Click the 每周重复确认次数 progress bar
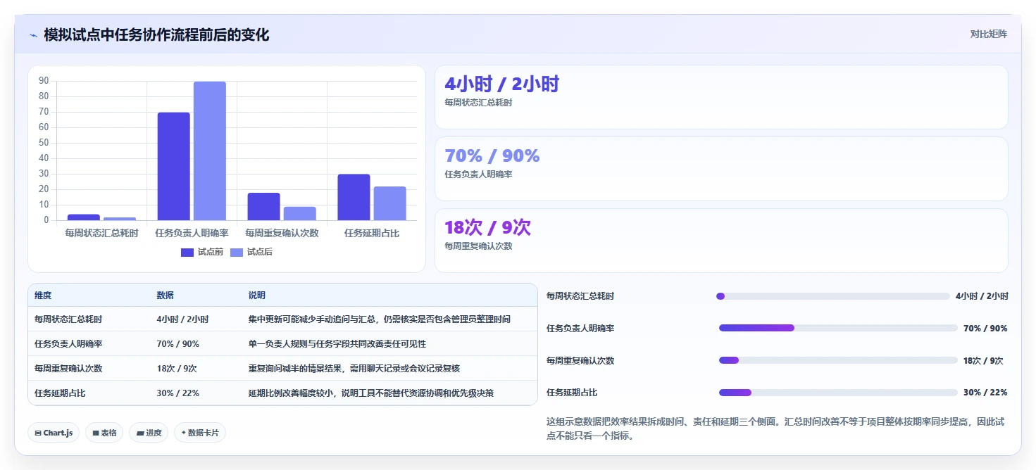Image resolution: width=1036 pixels, height=470 pixels. [838, 360]
